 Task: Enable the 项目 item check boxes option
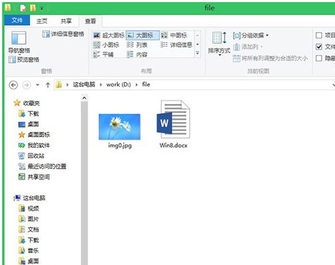tap(319, 36)
